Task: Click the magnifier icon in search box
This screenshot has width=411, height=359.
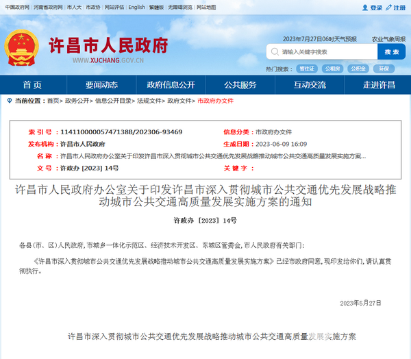Action: click(275, 52)
